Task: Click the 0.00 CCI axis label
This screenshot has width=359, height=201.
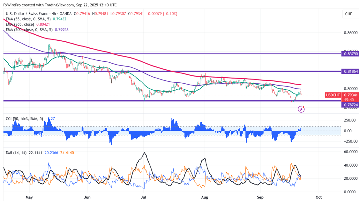Action: [x=348, y=131]
